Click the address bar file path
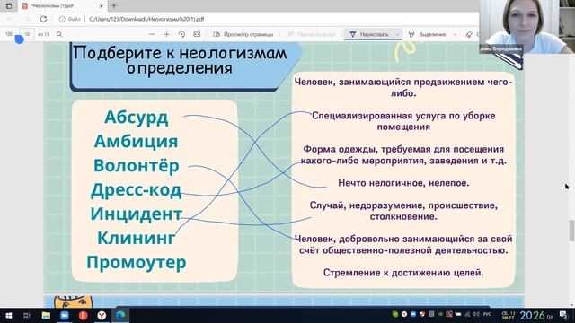Viewport: 575px width, 323px height. (146, 19)
